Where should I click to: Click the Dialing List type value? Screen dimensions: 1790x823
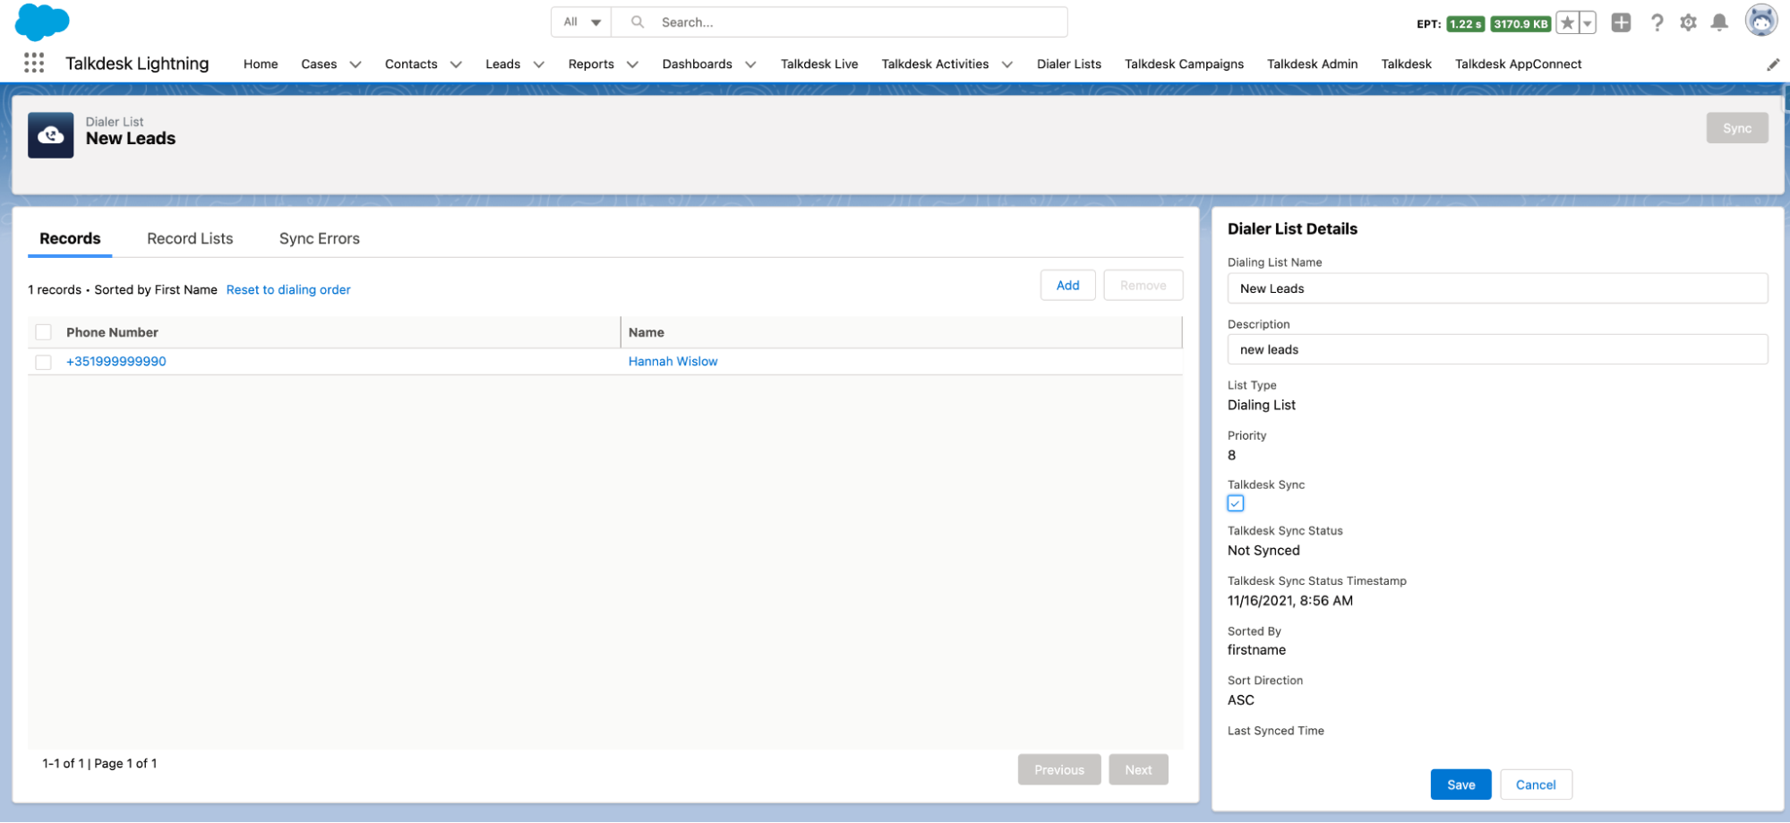coord(1262,406)
